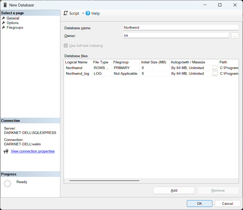Open View connection properties link
This screenshot has width=243, height=210.
[33, 151]
